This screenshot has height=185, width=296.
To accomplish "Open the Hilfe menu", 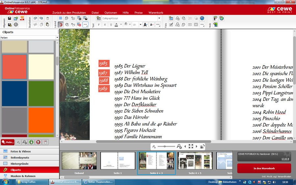I will [x=126, y=12].
